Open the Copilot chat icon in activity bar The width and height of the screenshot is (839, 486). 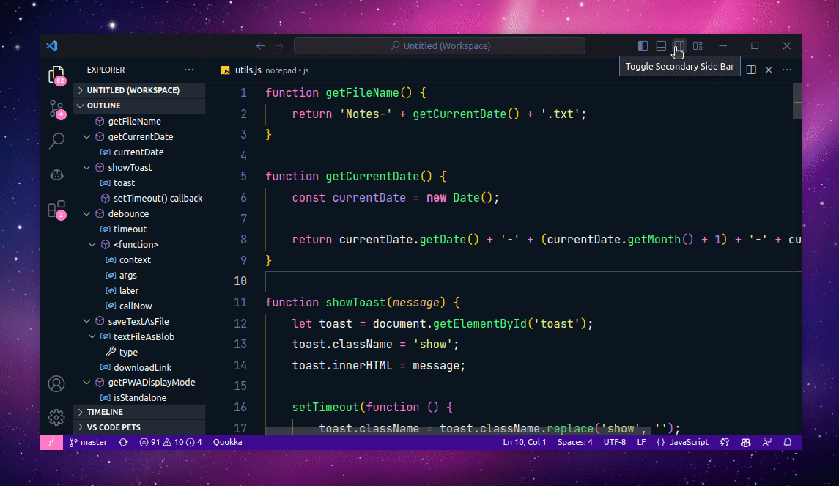coord(56,174)
